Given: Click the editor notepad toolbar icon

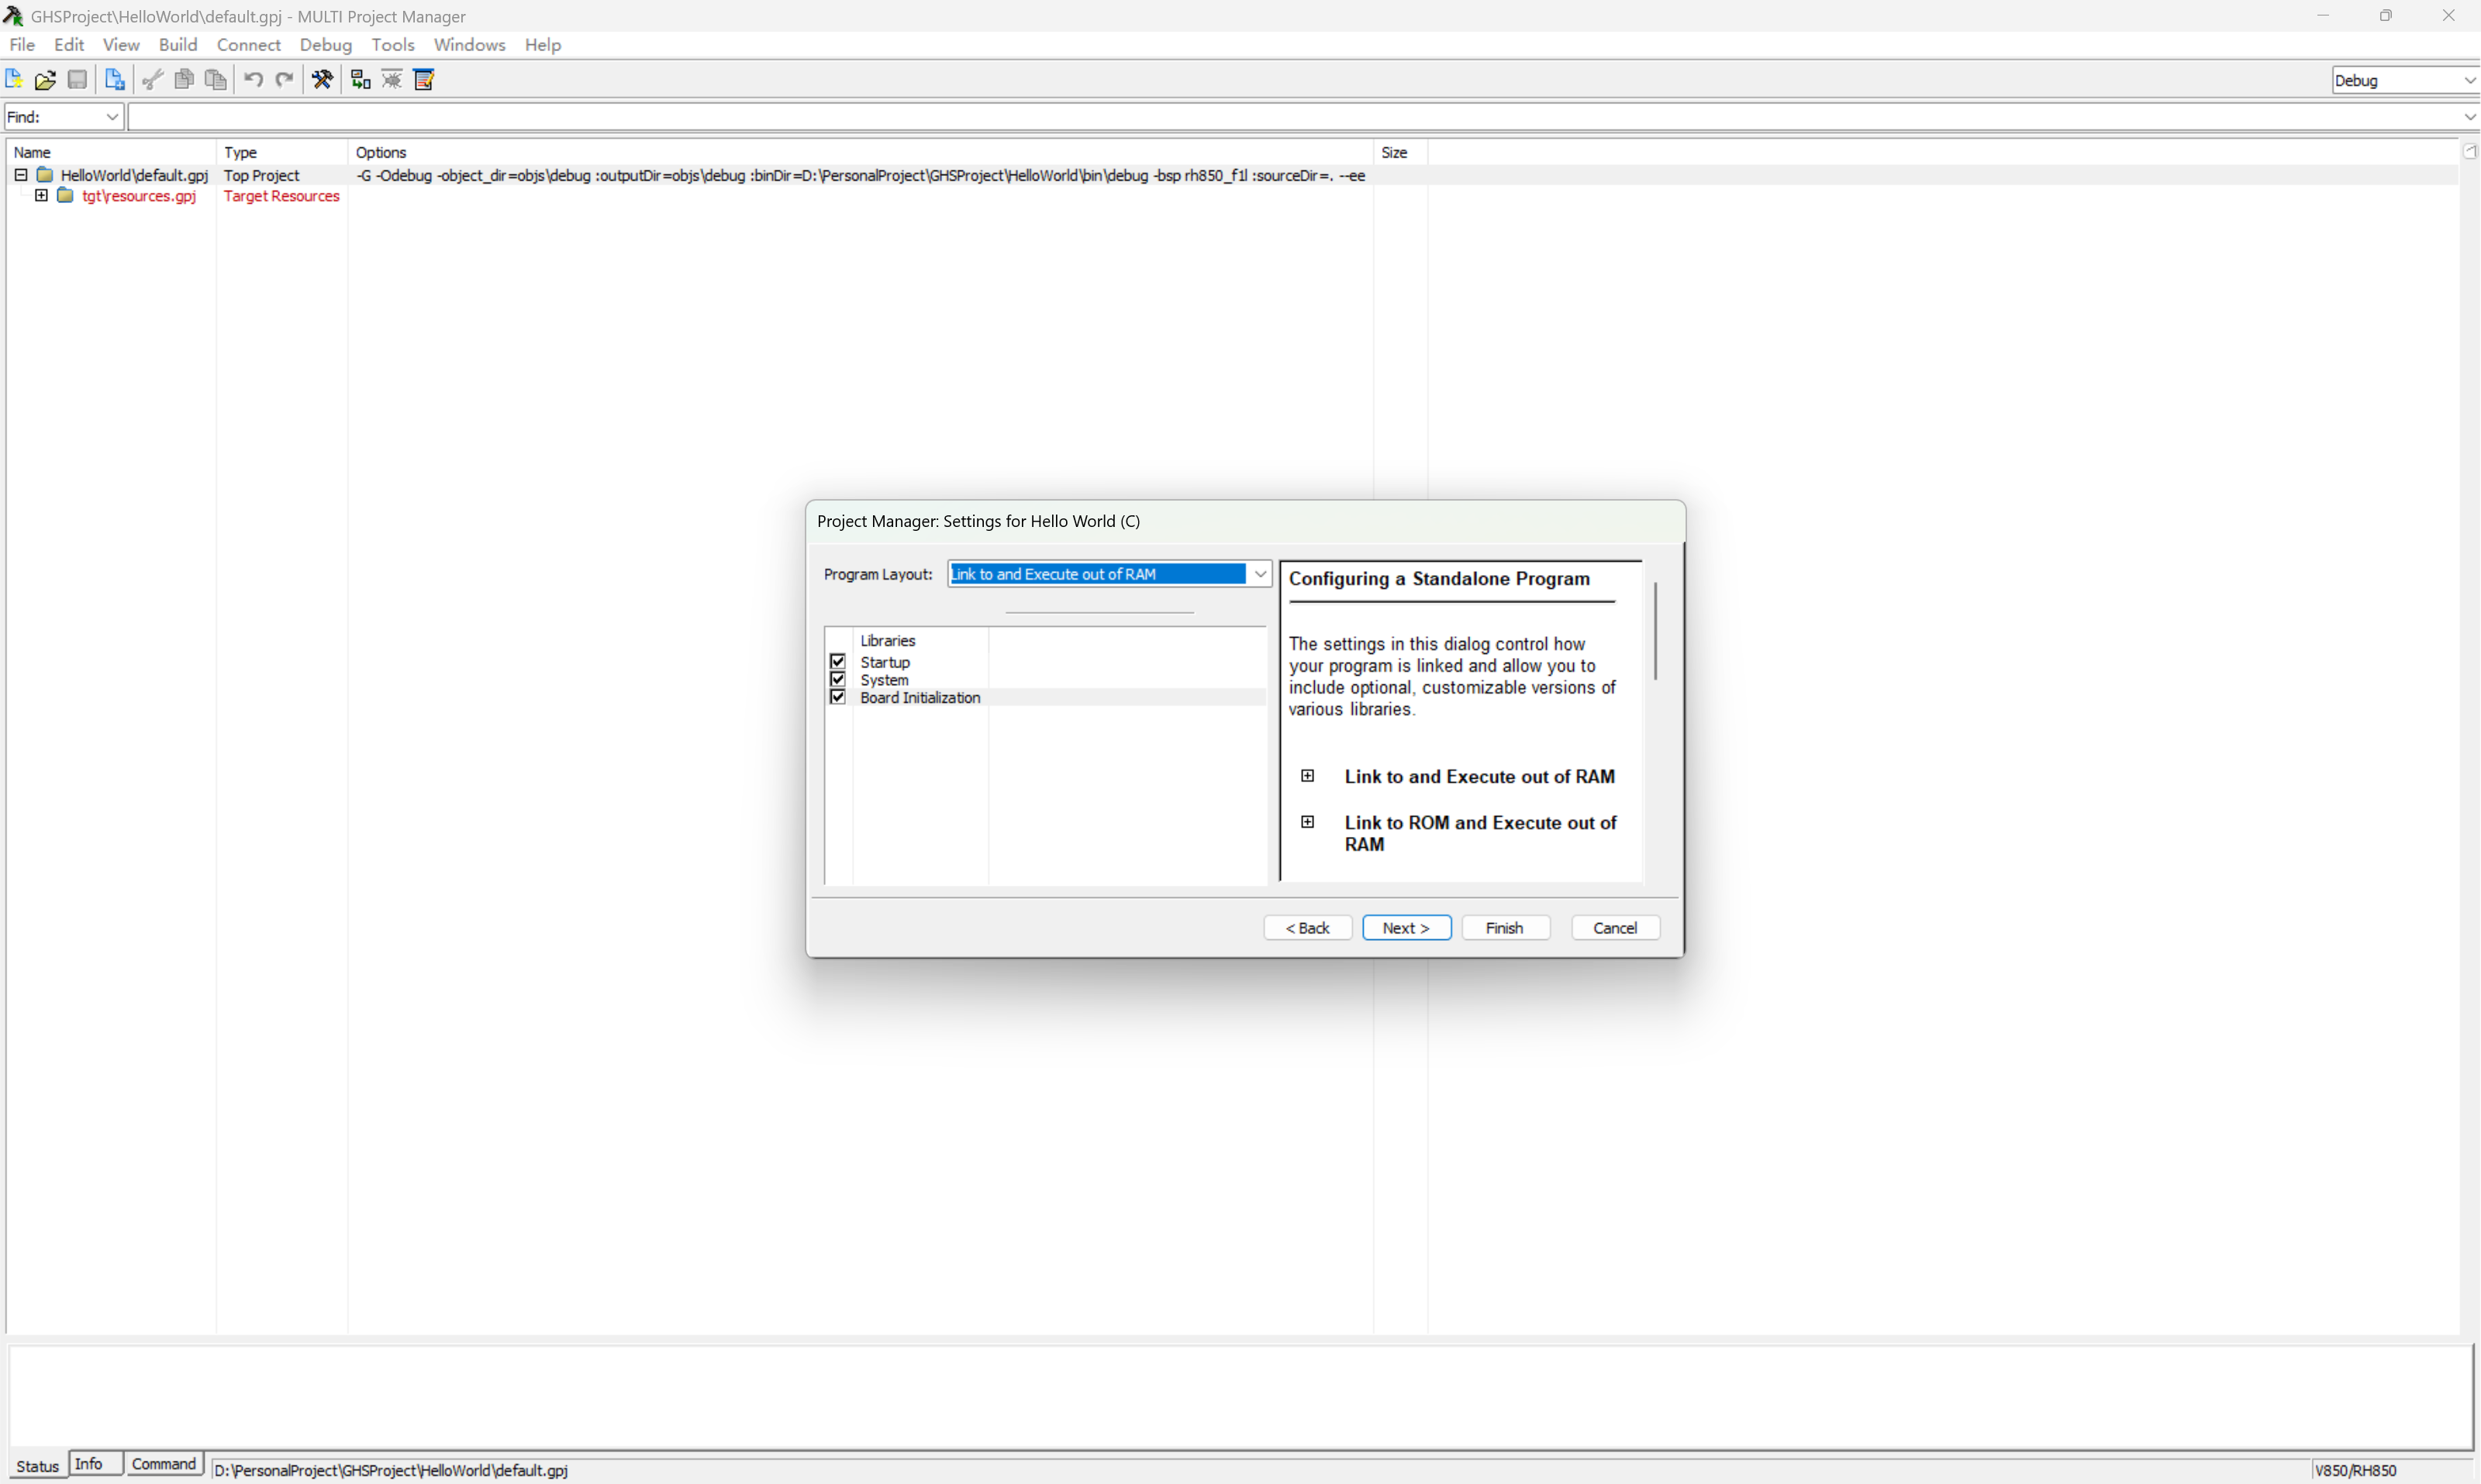Looking at the screenshot, I should pyautogui.click(x=424, y=79).
